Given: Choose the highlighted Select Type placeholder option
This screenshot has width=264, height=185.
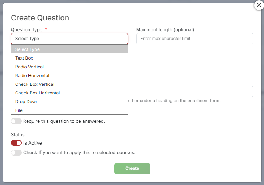Looking at the screenshot, I should click(70, 49).
